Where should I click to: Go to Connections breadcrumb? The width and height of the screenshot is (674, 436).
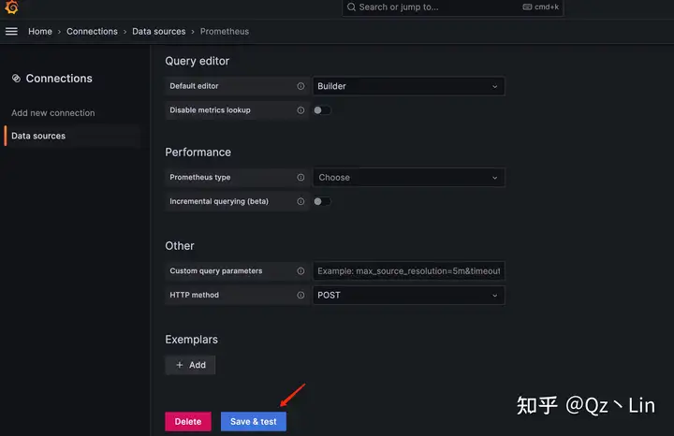92,32
